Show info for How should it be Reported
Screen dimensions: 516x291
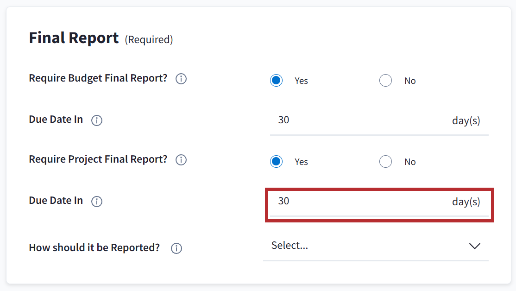click(176, 248)
